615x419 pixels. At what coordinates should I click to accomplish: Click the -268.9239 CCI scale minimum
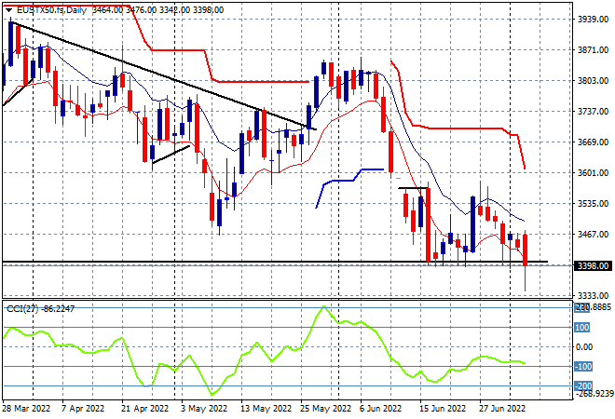594,393
